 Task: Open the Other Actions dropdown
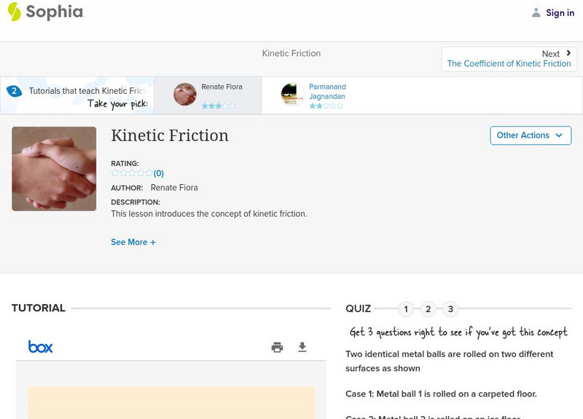coord(530,135)
